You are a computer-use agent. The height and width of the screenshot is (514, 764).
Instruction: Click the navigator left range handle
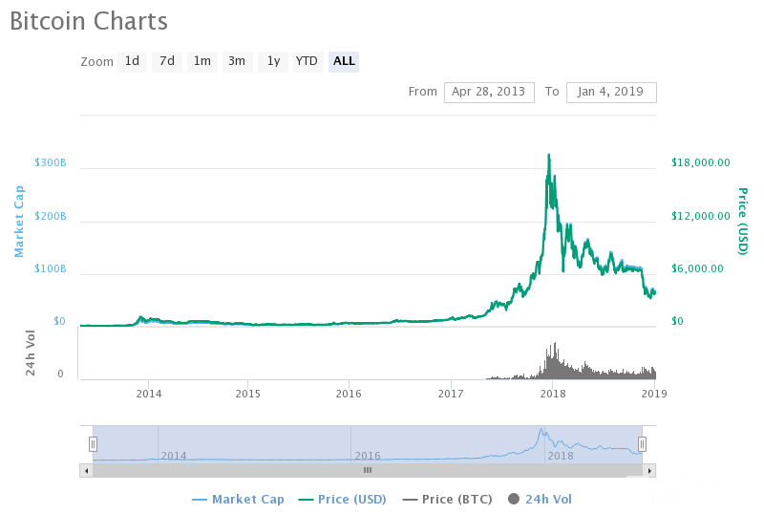point(93,443)
